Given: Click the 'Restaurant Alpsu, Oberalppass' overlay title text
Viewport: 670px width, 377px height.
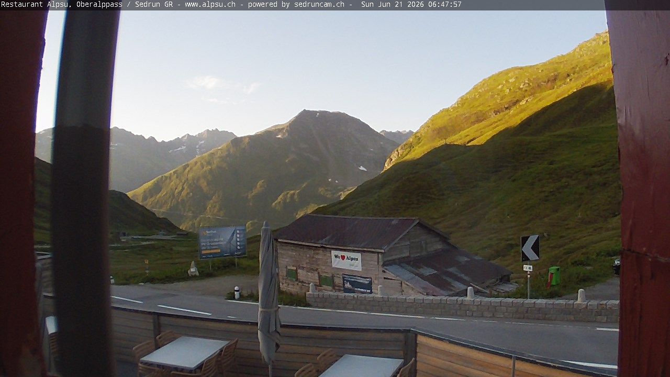Looking at the screenshot, I should pos(62,4).
